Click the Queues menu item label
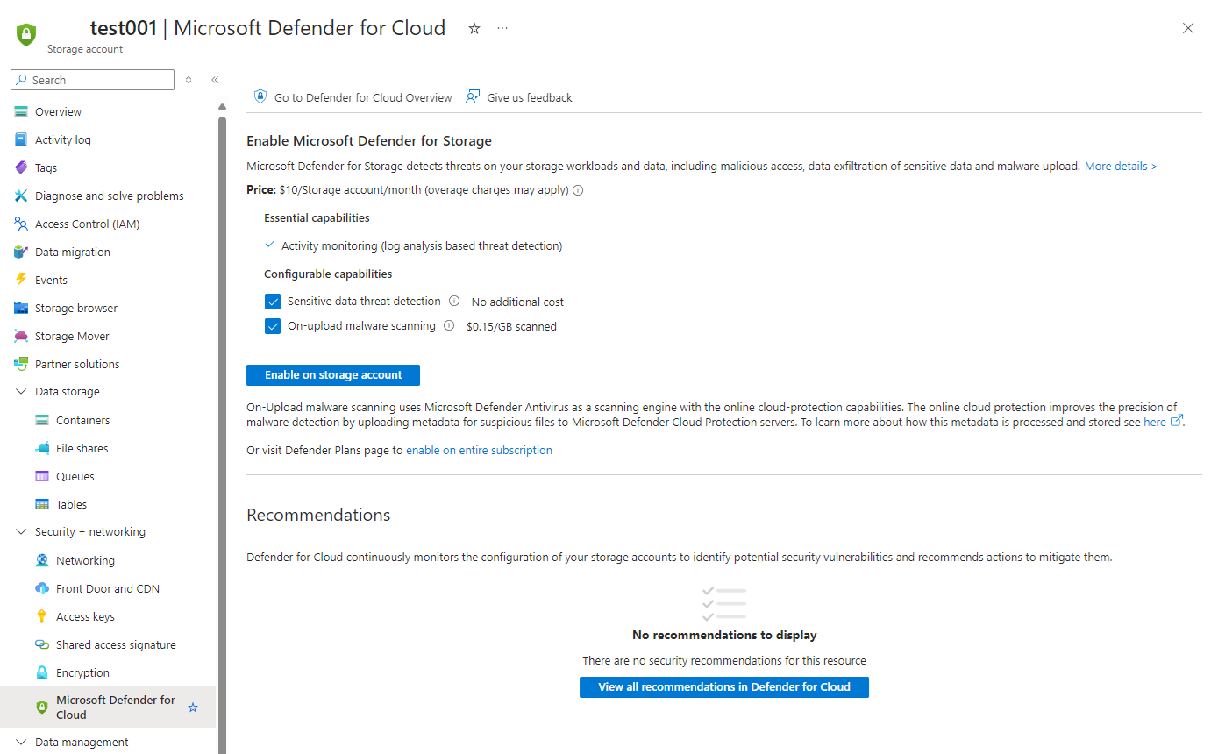Screen dimensions: 1211x754 75,476
